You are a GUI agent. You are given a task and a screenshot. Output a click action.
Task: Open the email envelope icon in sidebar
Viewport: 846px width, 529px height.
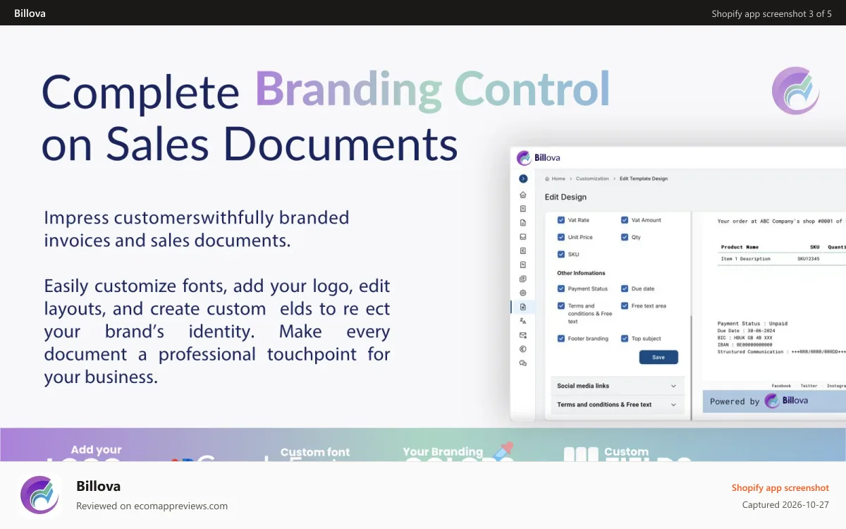coord(523,335)
